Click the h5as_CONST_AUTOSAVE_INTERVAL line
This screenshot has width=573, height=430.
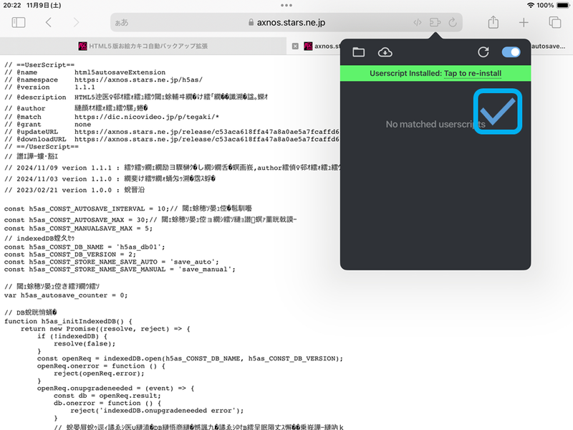click(128, 209)
